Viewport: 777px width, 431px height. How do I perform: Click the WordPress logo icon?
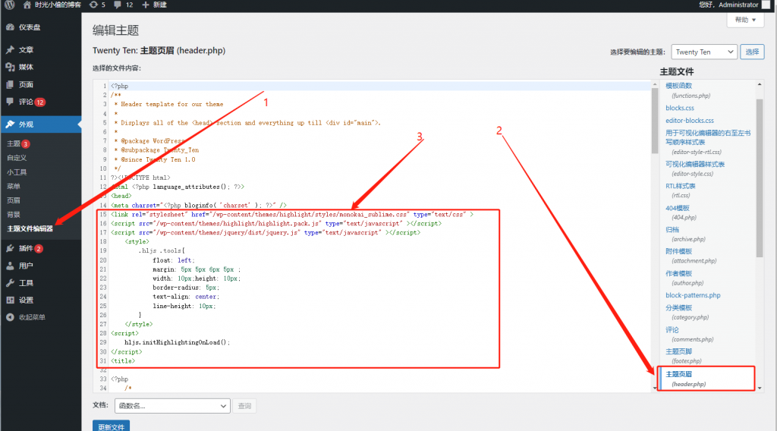pos(9,5)
